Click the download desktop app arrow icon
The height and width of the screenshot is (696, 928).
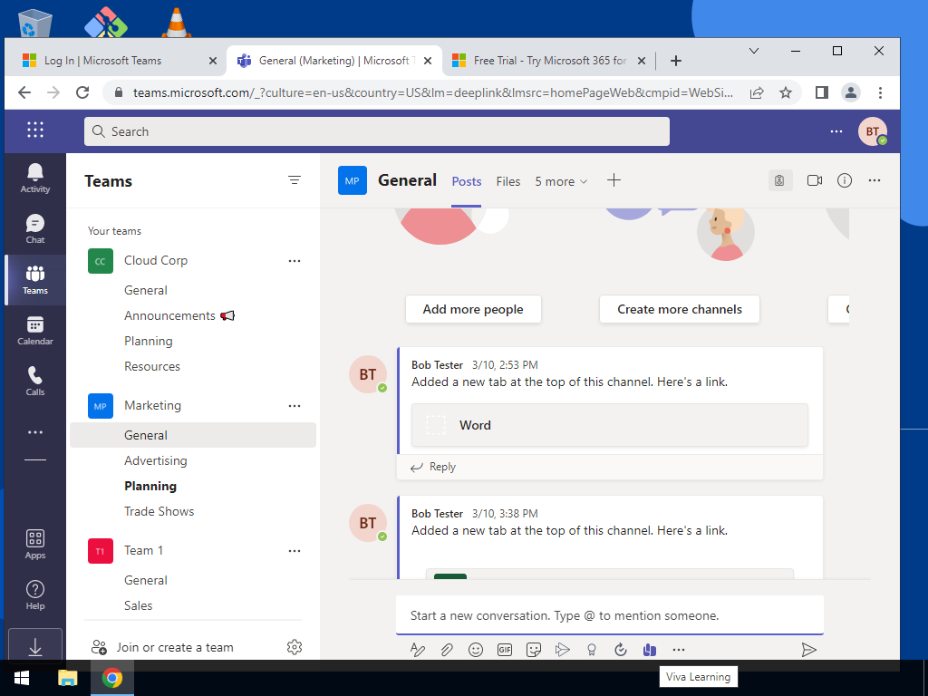coord(35,647)
